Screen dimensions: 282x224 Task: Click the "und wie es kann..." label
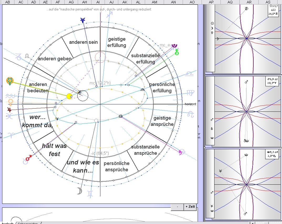[x=83, y=166]
